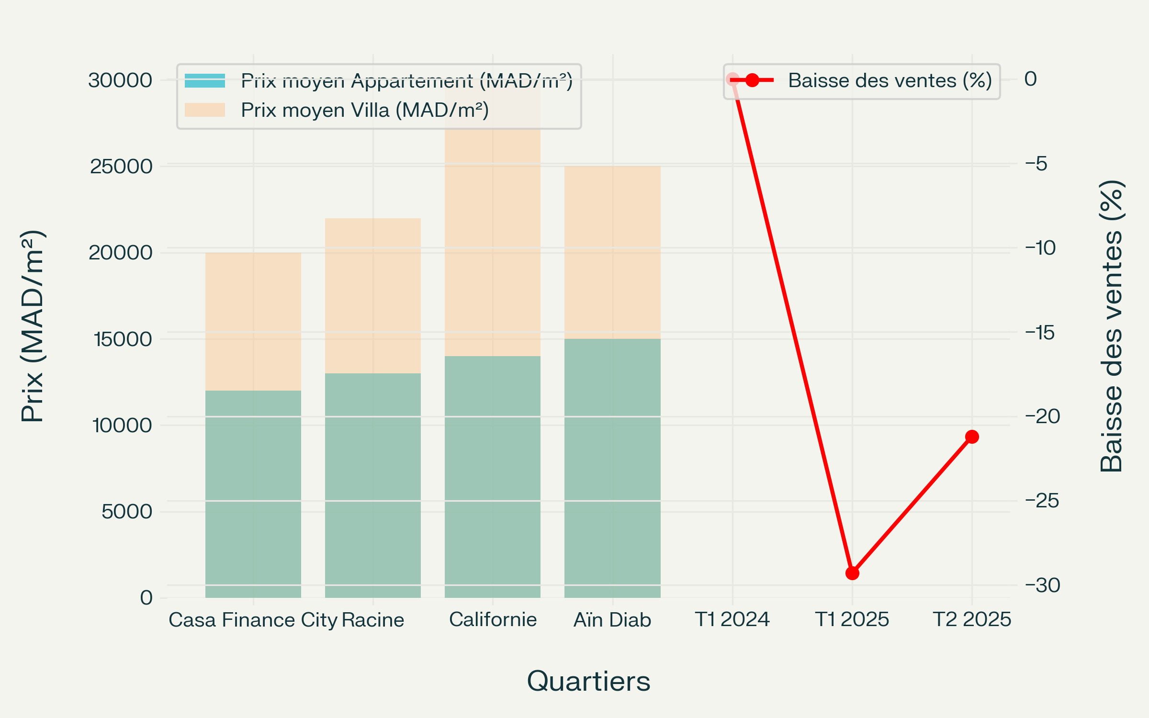The width and height of the screenshot is (1149, 718).
Task: Select the T1 2025 red data point
Action: coord(852,573)
